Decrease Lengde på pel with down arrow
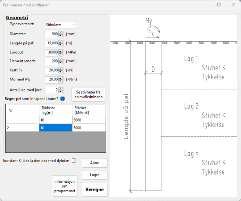 click(60, 45)
